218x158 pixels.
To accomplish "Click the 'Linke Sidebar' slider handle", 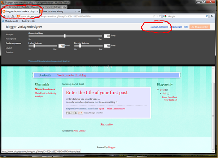I will 34,46.
